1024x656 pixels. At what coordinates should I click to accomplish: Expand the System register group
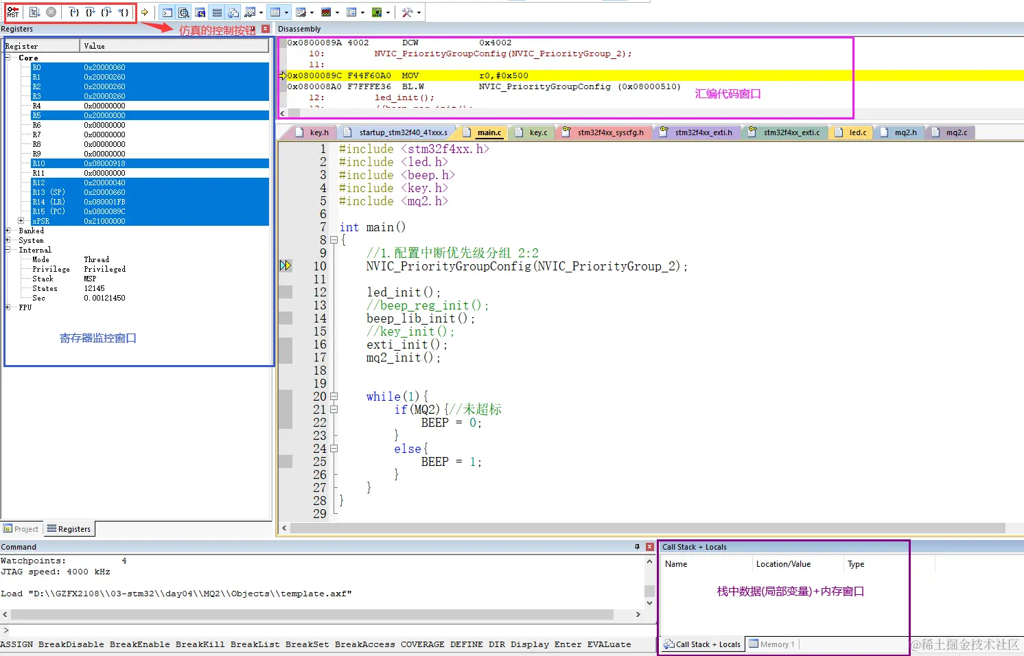point(8,240)
